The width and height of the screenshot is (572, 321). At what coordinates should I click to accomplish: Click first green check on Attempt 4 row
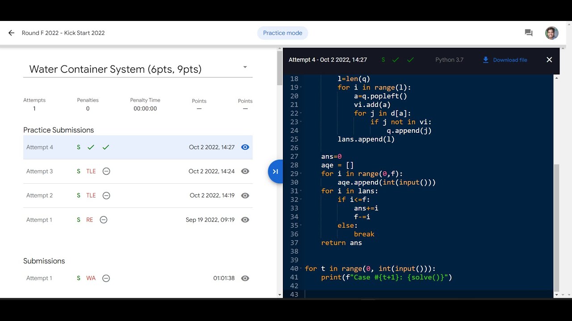(x=91, y=147)
